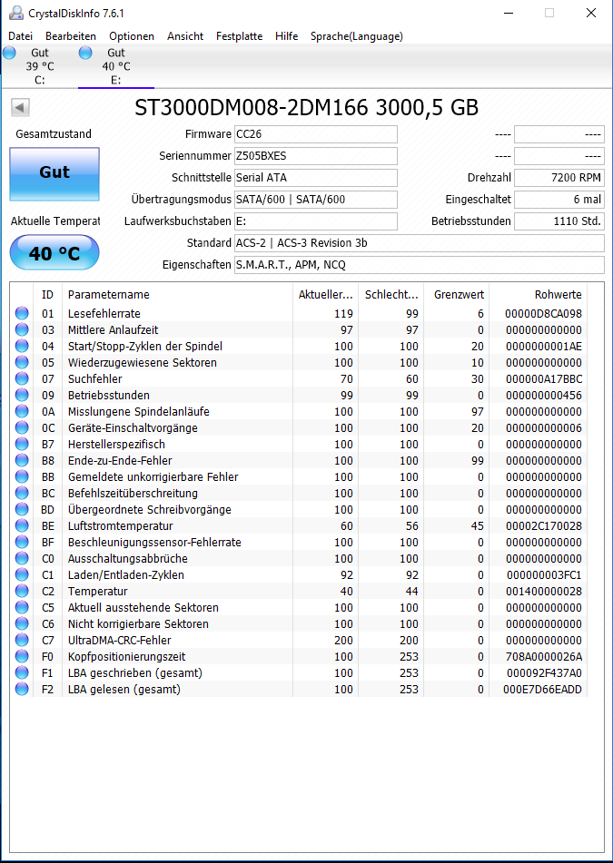
Task: Click the Rohwerte column header
Action: pyautogui.click(x=539, y=295)
